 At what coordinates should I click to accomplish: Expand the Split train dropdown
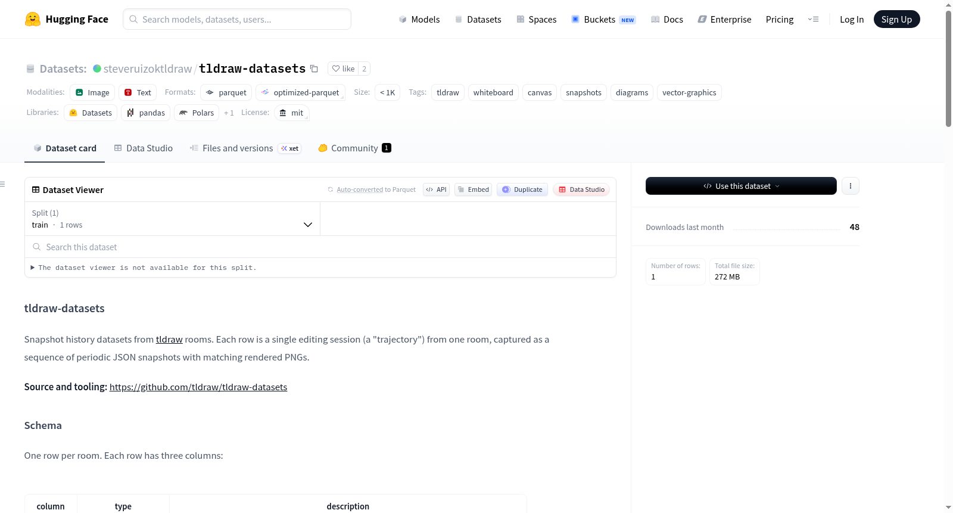(x=172, y=219)
